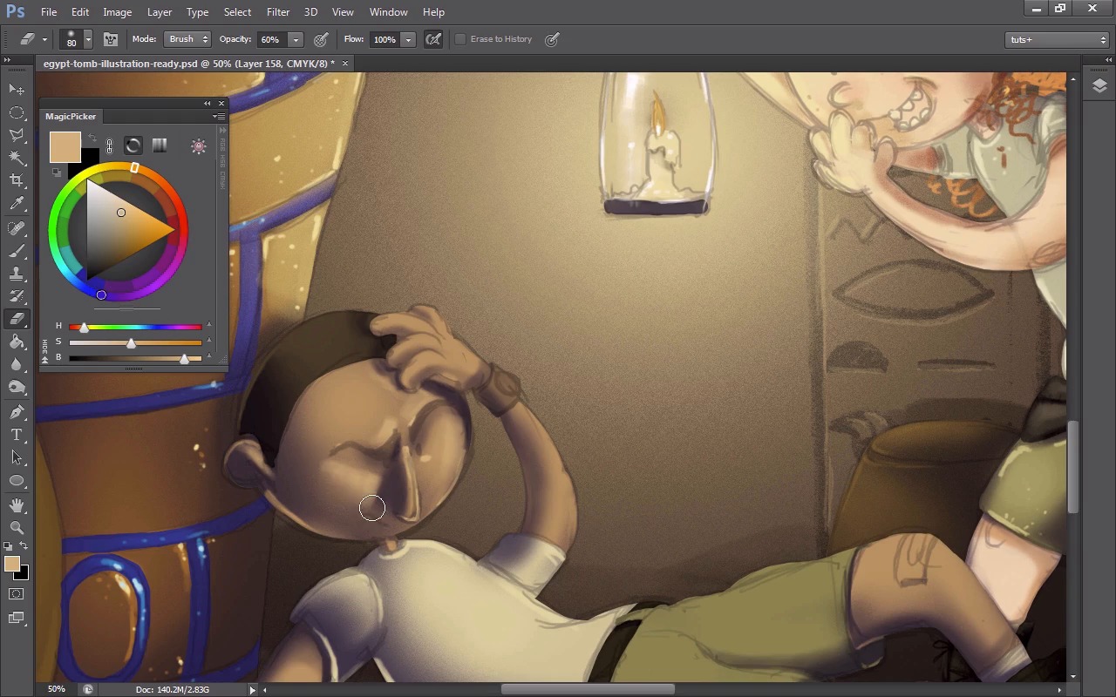Select the Zoom tool
The width and height of the screenshot is (1116, 697).
point(17,528)
